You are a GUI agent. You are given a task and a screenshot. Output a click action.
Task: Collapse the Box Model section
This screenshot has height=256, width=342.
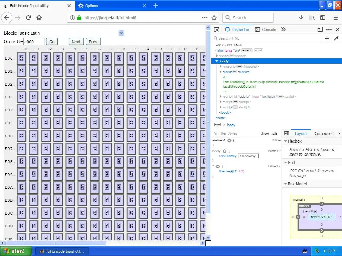(x=286, y=184)
